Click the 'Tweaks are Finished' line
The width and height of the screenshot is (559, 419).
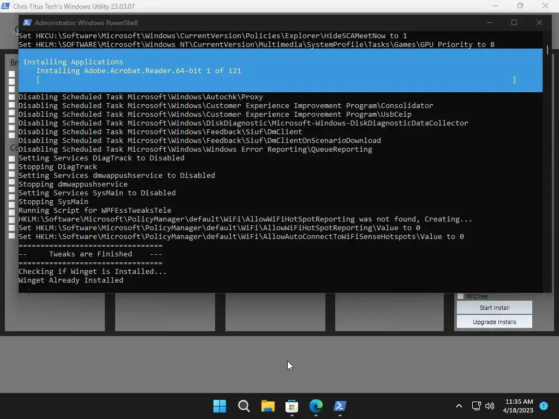tap(91, 254)
